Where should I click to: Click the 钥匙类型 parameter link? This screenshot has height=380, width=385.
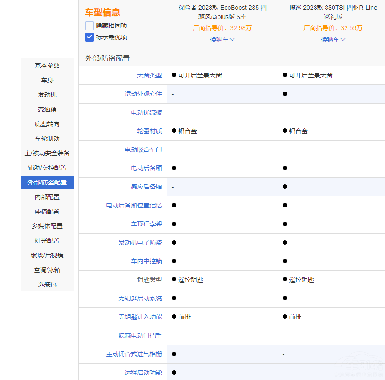click(149, 280)
